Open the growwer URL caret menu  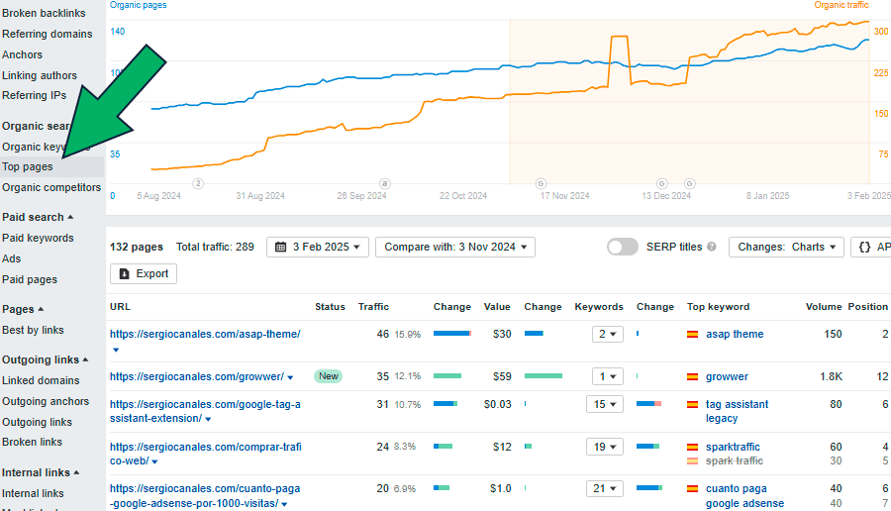point(290,377)
